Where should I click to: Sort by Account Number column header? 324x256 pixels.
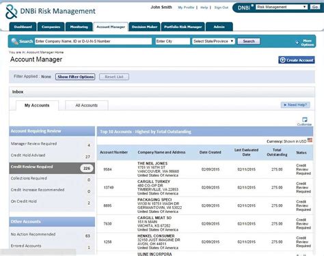point(113,152)
